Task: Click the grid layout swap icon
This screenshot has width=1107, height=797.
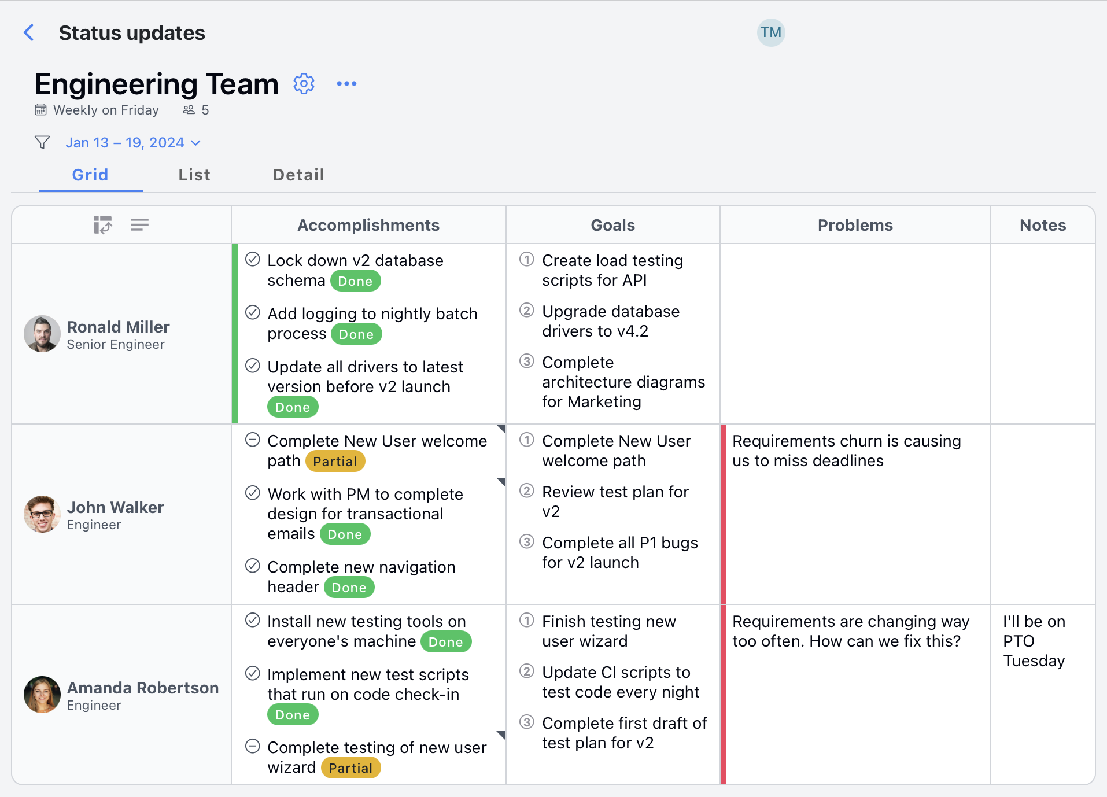Action: click(x=102, y=225)
